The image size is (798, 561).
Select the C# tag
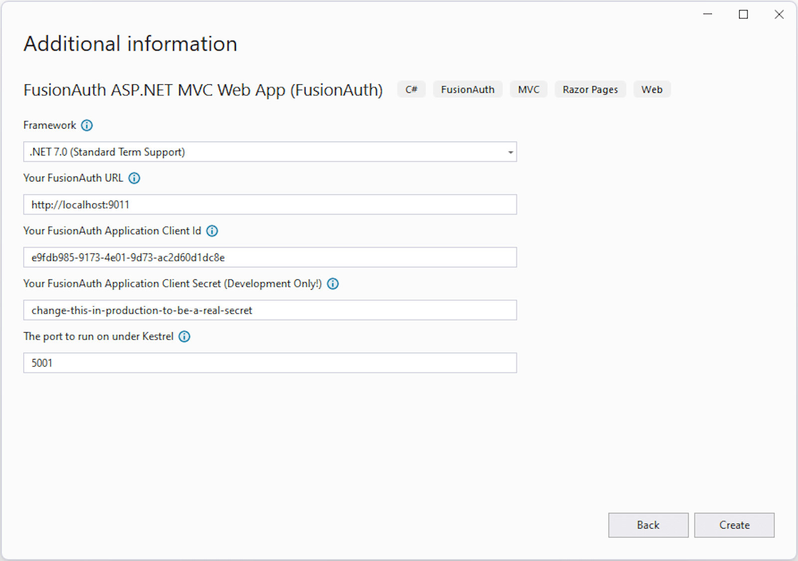[x=411, y=89]
